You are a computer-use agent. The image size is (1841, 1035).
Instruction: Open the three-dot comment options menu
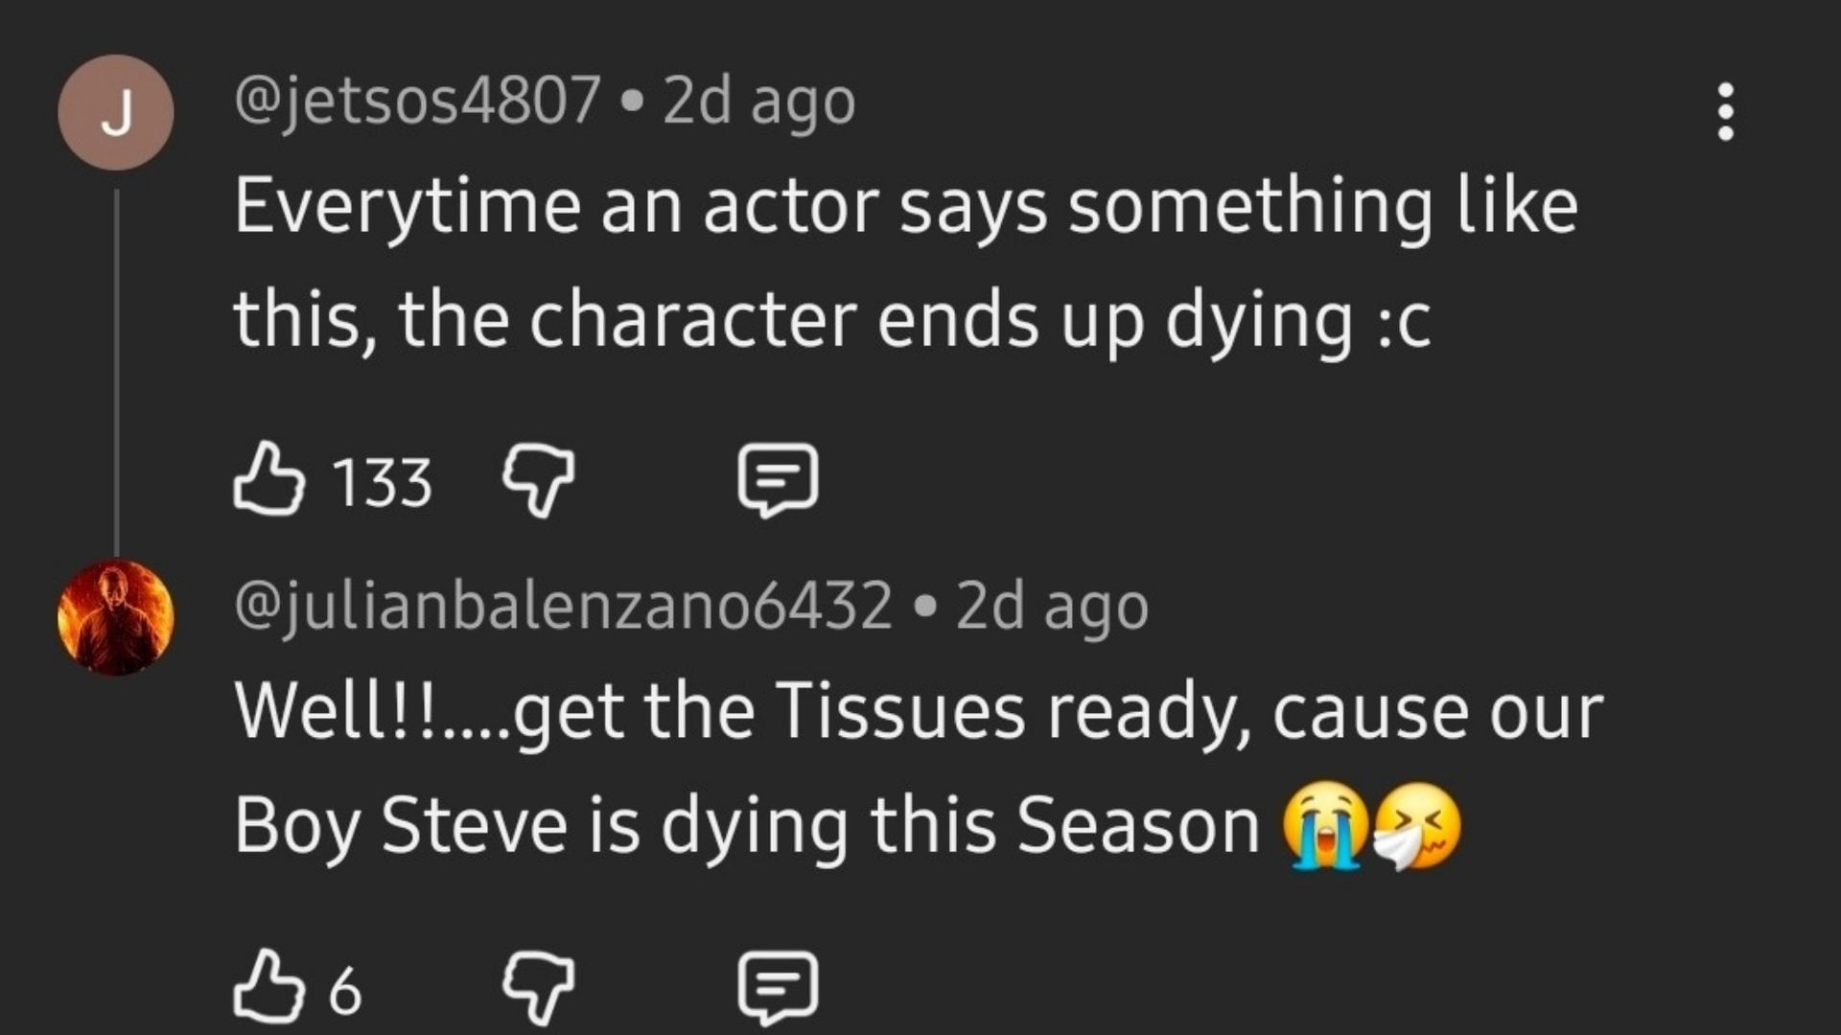tap(1726, 112)
